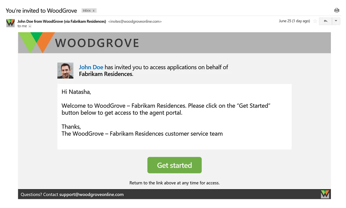The width and height of the screenshot is (346, 208).
Task: Click the sender name John Doe from WoodGrove
Action: (62, 22)
